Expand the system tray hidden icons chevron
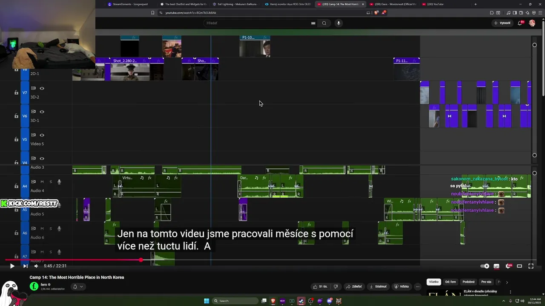The height and width of the screenshot is (306, 545). point(504,301)
